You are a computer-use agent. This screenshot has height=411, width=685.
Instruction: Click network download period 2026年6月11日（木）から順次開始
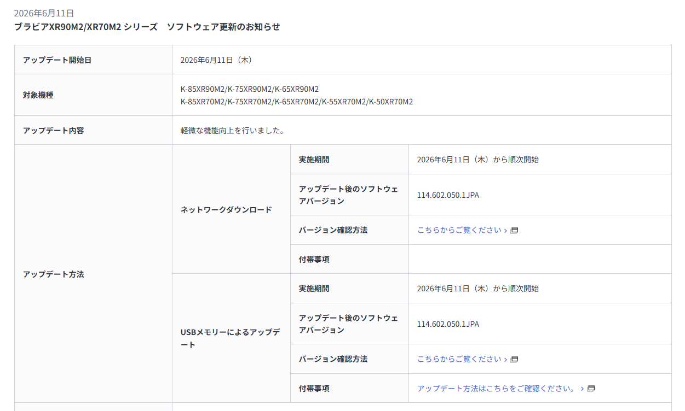[478, 160]
